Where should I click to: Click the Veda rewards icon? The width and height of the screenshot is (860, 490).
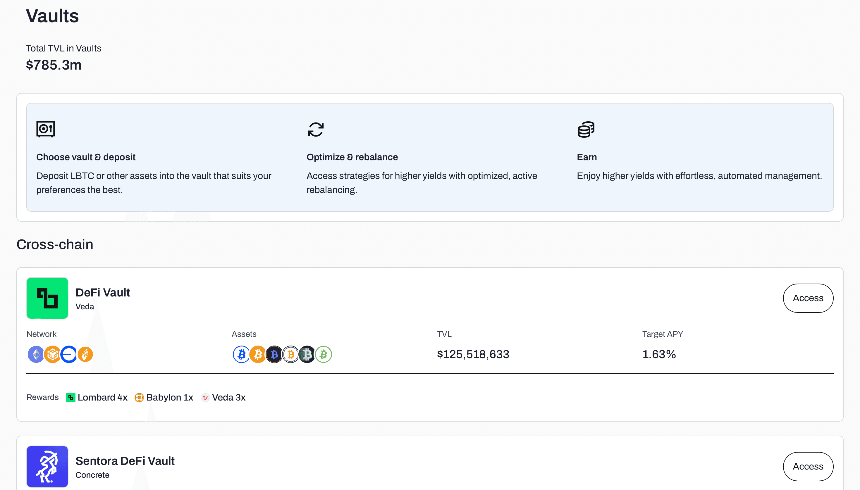point(205,397)
